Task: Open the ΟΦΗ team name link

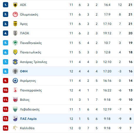Action: [24, 71]
